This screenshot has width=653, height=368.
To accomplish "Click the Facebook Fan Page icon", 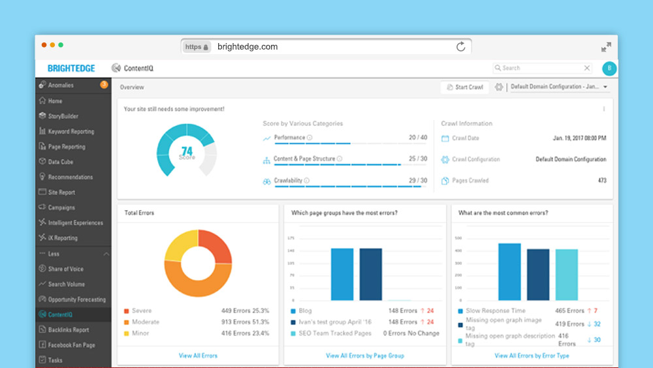I will (42, 345).
